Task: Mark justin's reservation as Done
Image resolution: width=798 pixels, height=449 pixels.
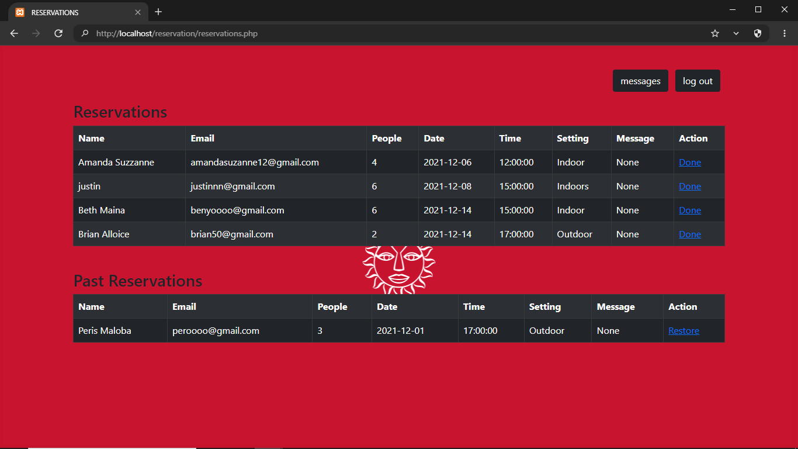Action: [690, 186]
